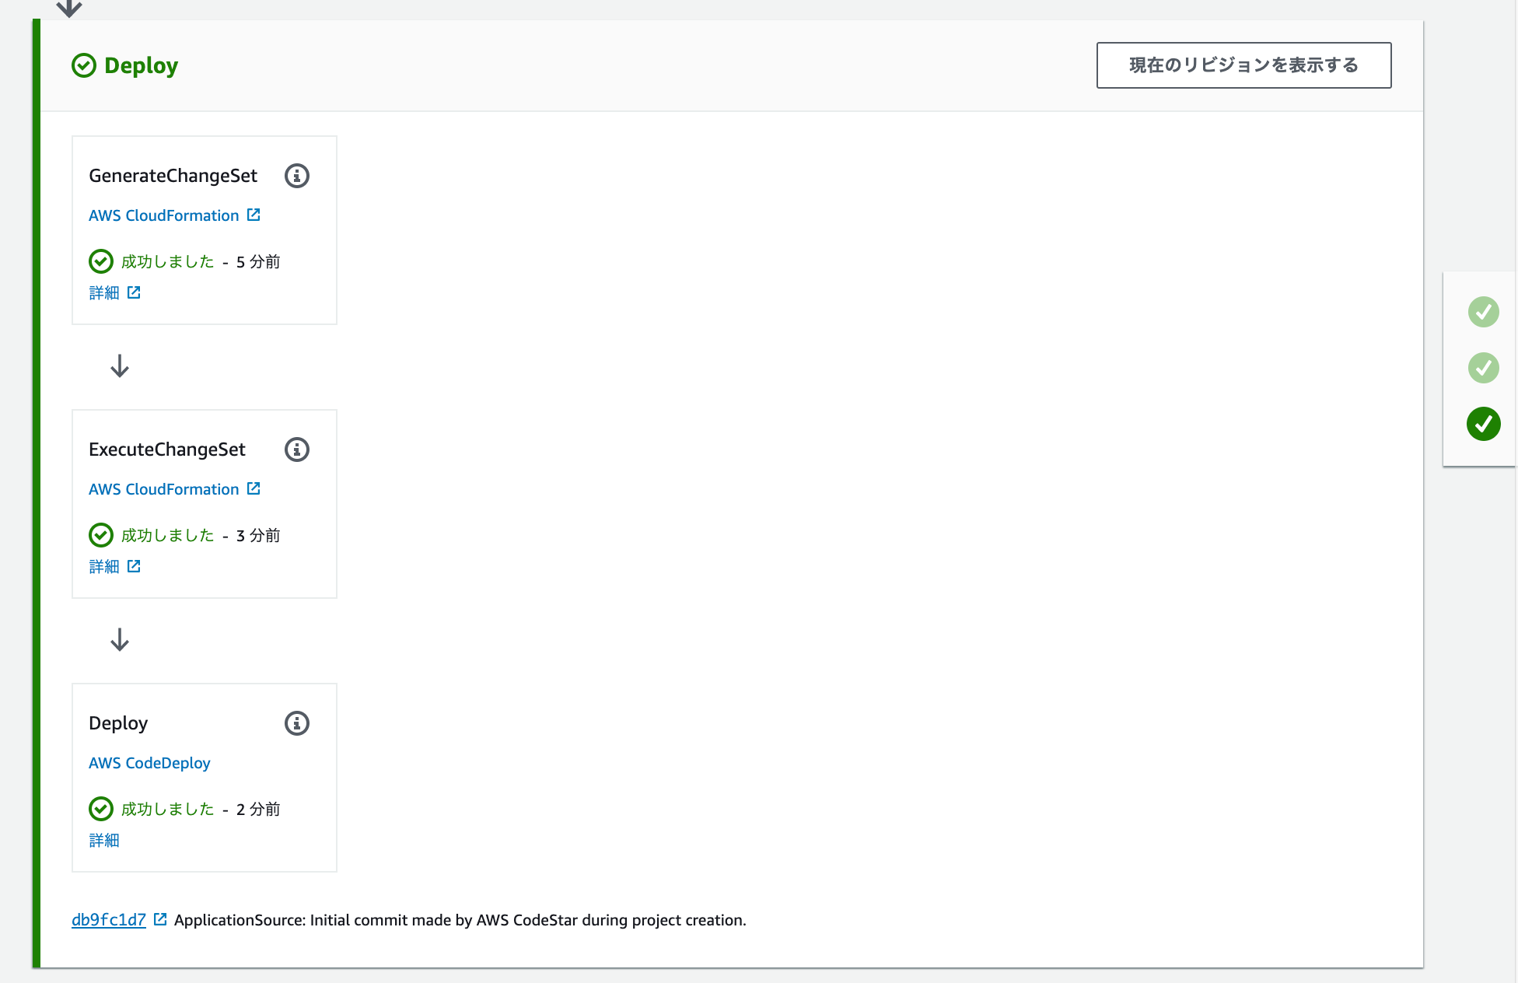Click '5 分前' timestamp text
This screenshot has height=983, width=1518.
(x=258, y=262)
